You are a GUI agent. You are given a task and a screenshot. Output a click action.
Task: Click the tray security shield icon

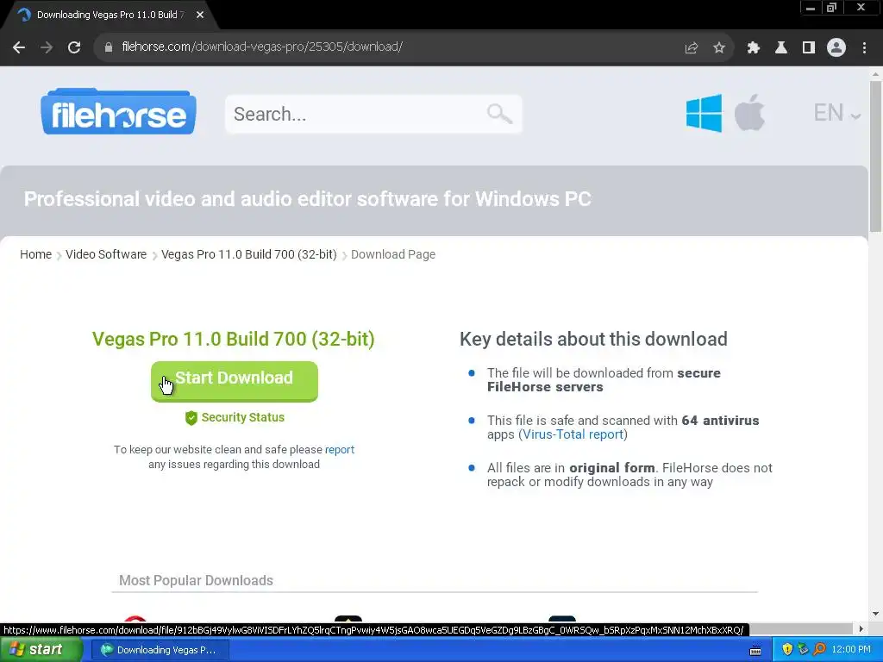point(787,649)
